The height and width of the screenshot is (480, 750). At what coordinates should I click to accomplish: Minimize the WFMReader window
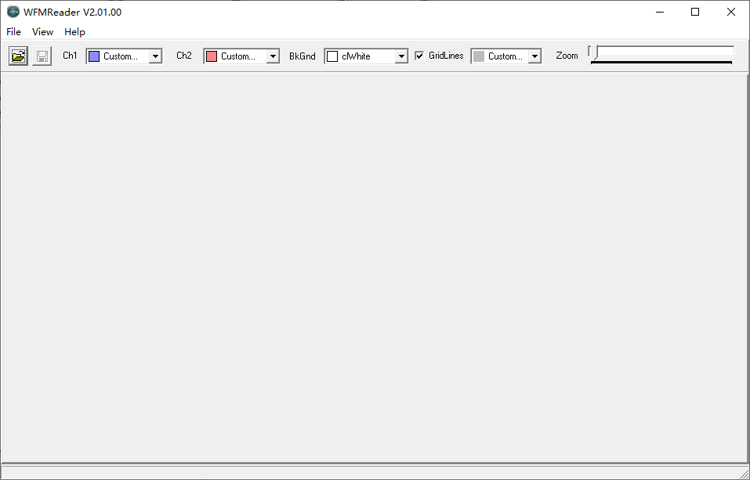point(660,12)
